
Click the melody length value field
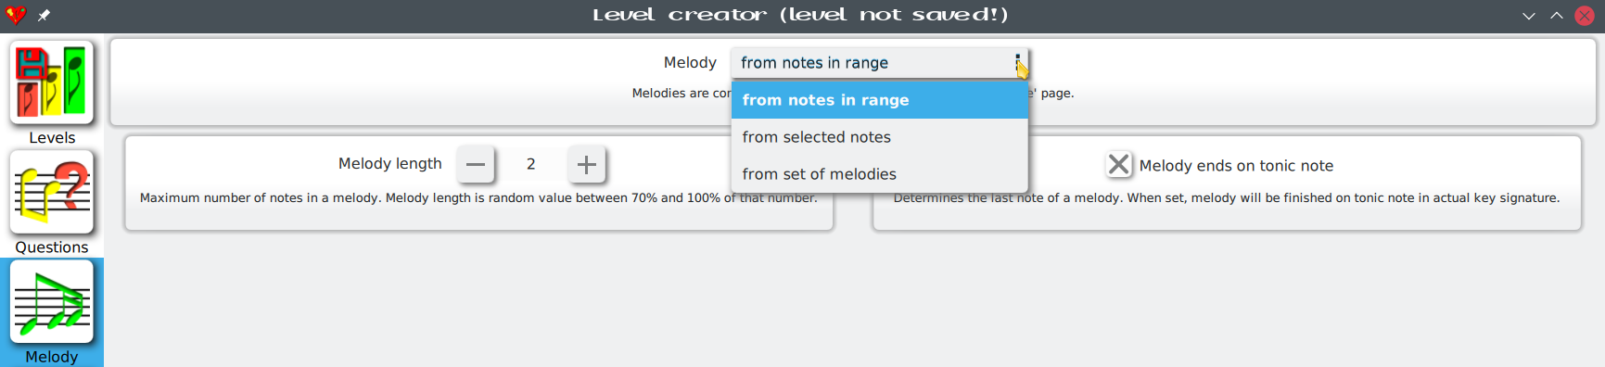(x=531, y=165)
